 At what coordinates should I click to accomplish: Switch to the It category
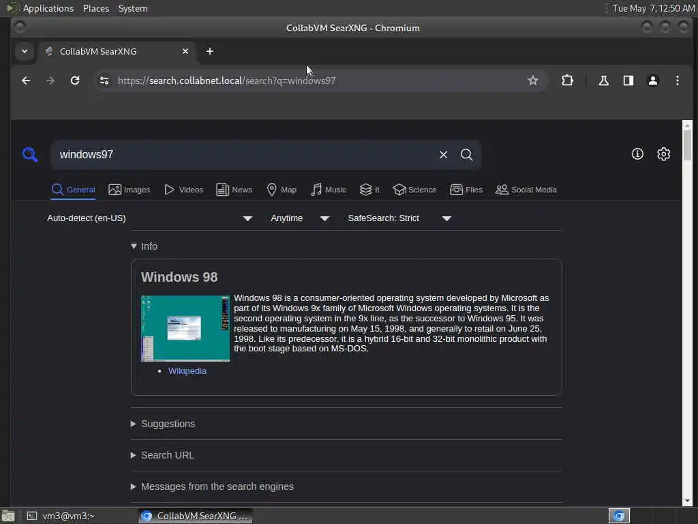(369, 190)
